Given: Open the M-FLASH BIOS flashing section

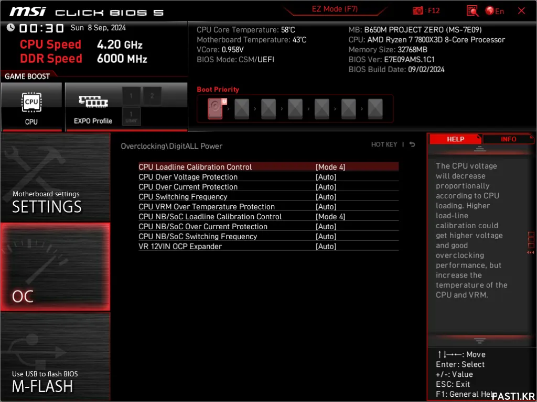Looking at the screenshot, I should click(55, 356).
